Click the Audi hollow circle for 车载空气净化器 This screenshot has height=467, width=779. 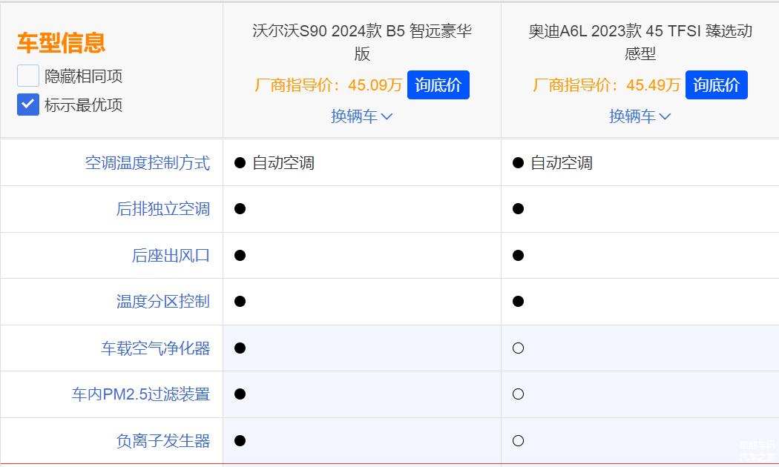pyautogui.click(x=518, y=348)
